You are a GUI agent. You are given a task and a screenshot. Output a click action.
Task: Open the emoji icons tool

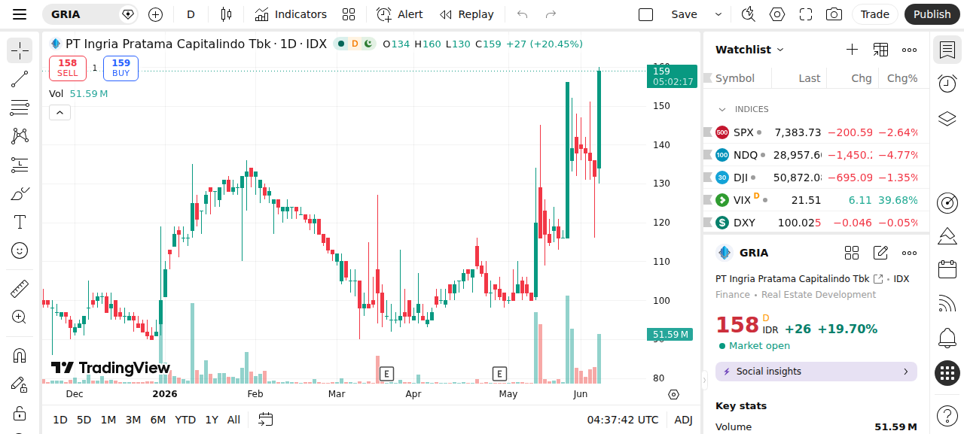20,250
